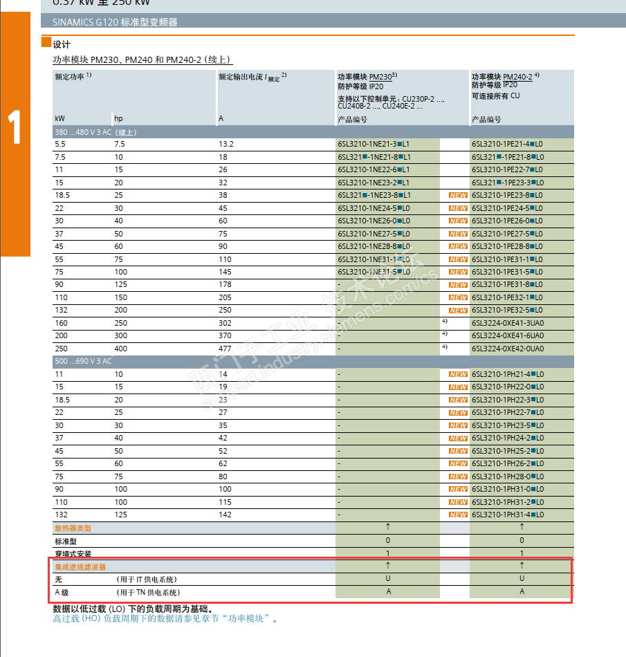Click text (用于 TN 供电系统)
Viewport: 626px width, 657px height.
tap(148, 593)
